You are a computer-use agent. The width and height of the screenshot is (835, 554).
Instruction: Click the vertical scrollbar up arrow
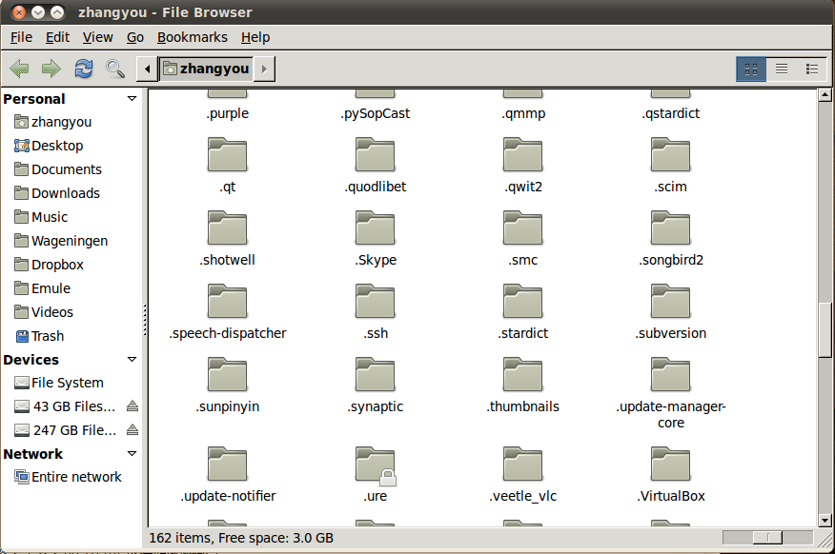pos(825,96)
